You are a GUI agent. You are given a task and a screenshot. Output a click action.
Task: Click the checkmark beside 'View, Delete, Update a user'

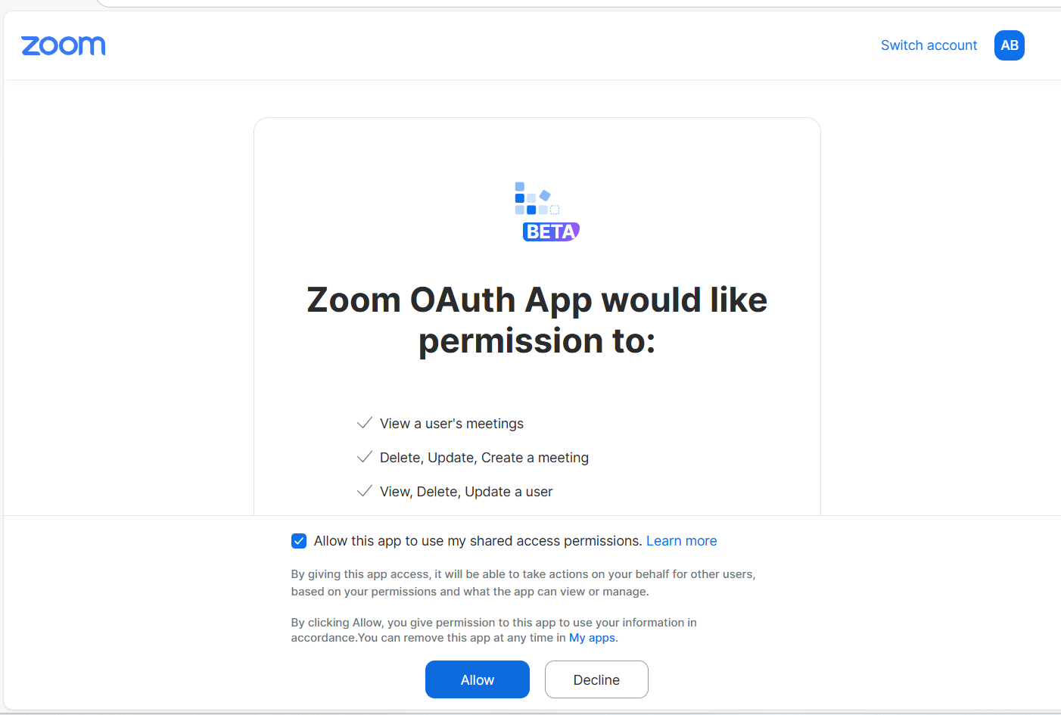coord(365,491)
